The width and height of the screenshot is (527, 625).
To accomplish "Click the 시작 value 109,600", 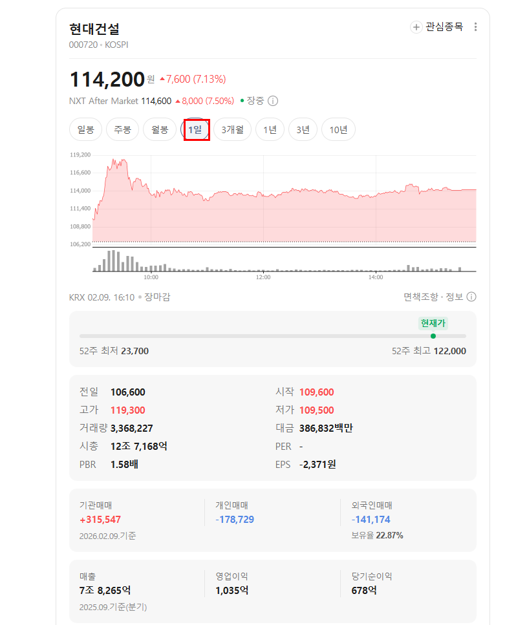I will (x=316, y=392).
